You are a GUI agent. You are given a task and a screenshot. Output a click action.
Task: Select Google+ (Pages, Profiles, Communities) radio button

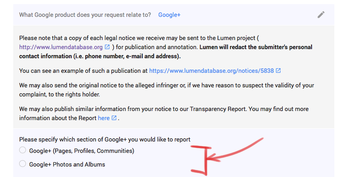point(22,150)
